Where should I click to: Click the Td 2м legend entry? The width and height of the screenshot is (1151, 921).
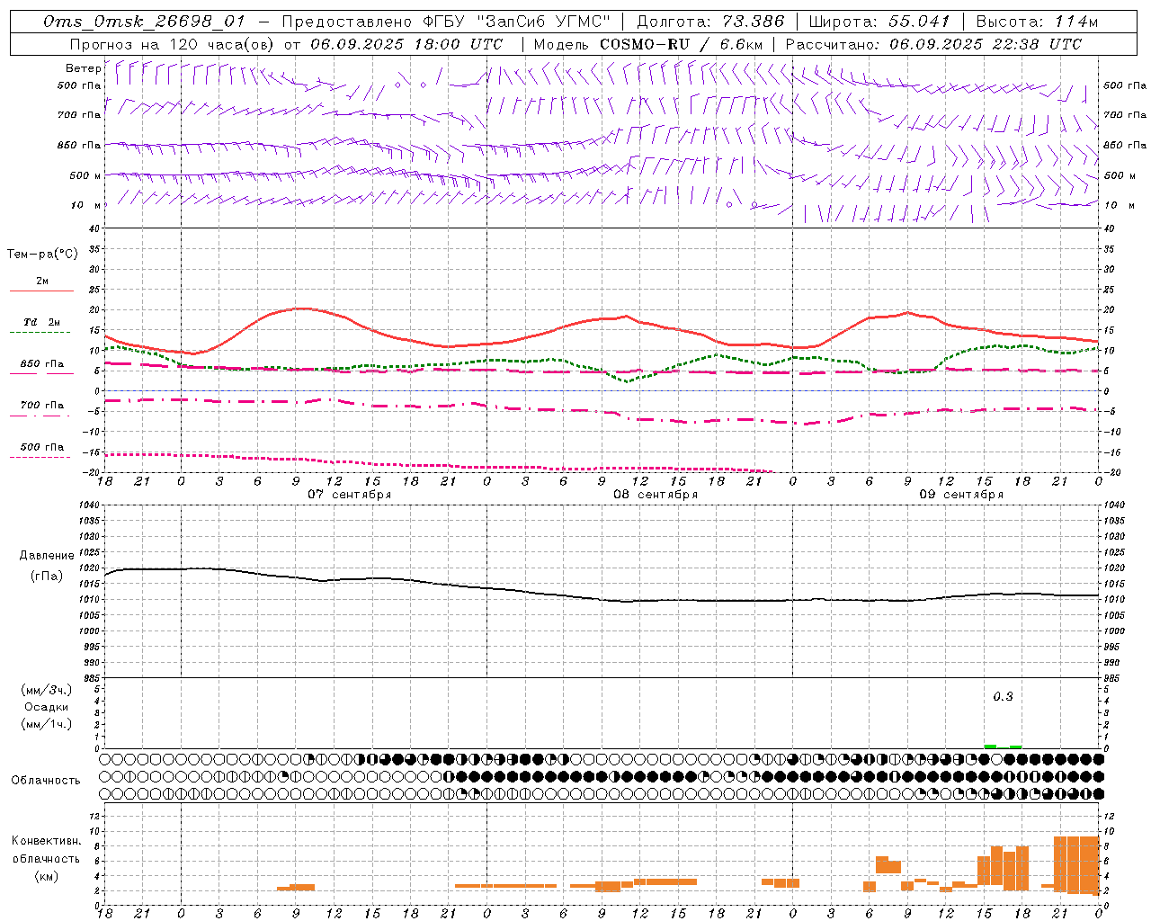point(42,322)
